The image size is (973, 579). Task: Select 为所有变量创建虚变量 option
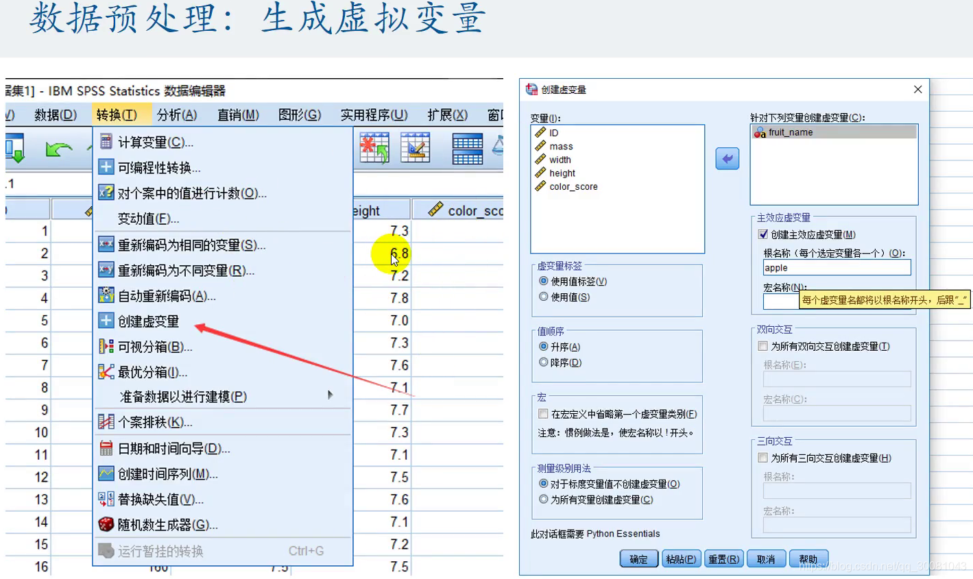point(543,500)
